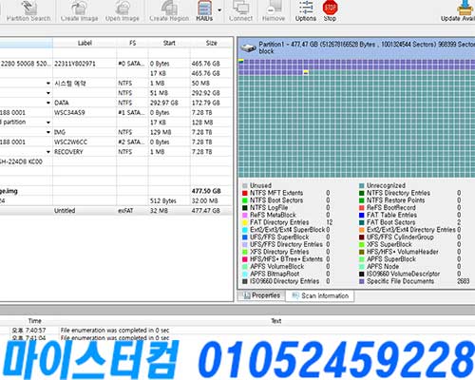
Task: Sort by the Start column header
Action: click(x=169, y=43)
